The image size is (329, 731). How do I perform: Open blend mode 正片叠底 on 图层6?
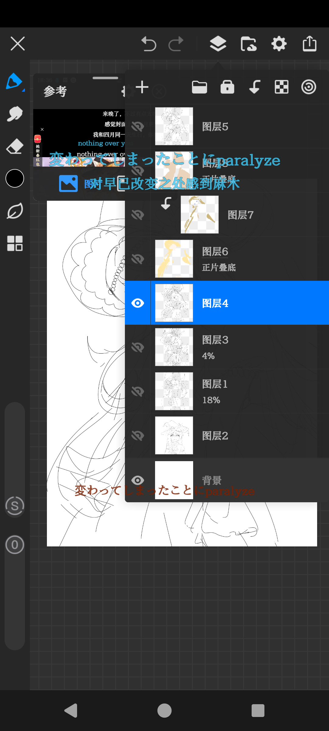coord(219,267)
